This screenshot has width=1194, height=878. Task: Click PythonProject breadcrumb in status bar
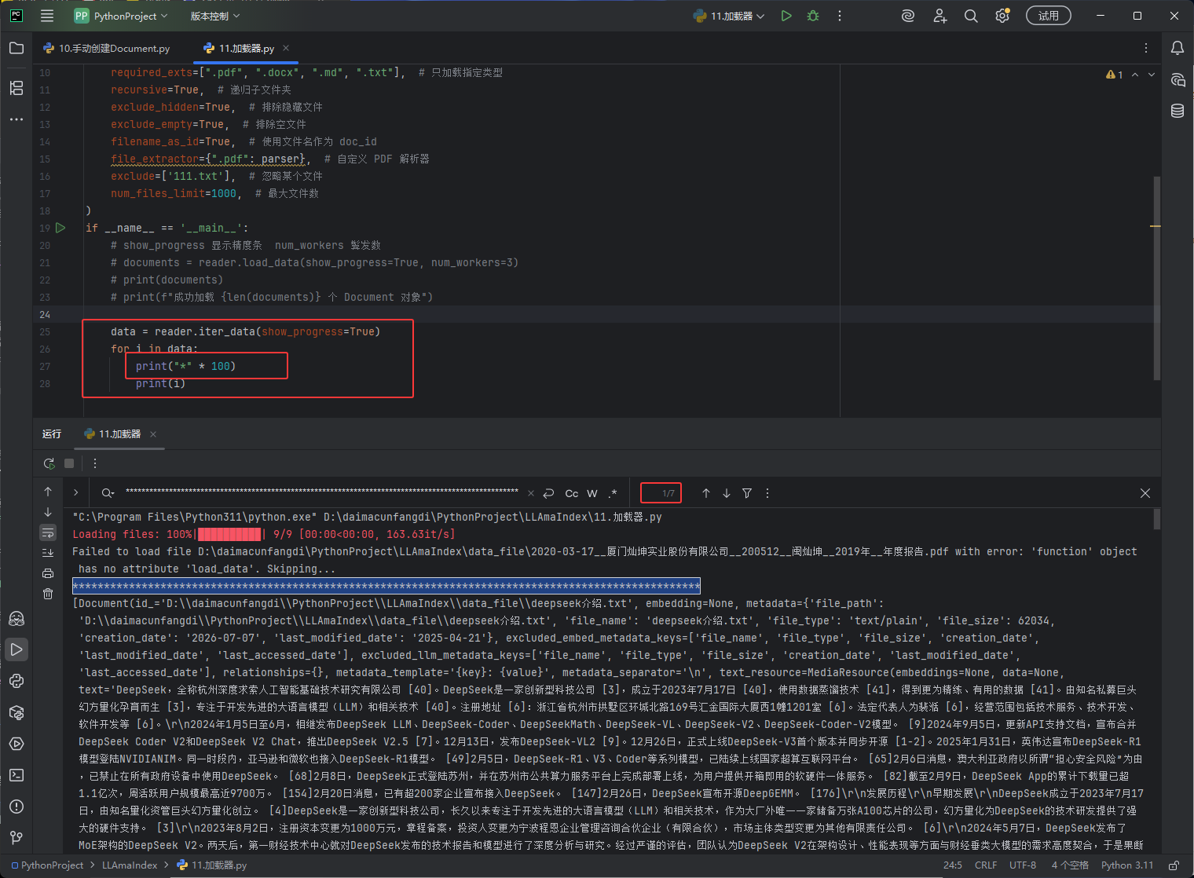(x=47, y=865)
